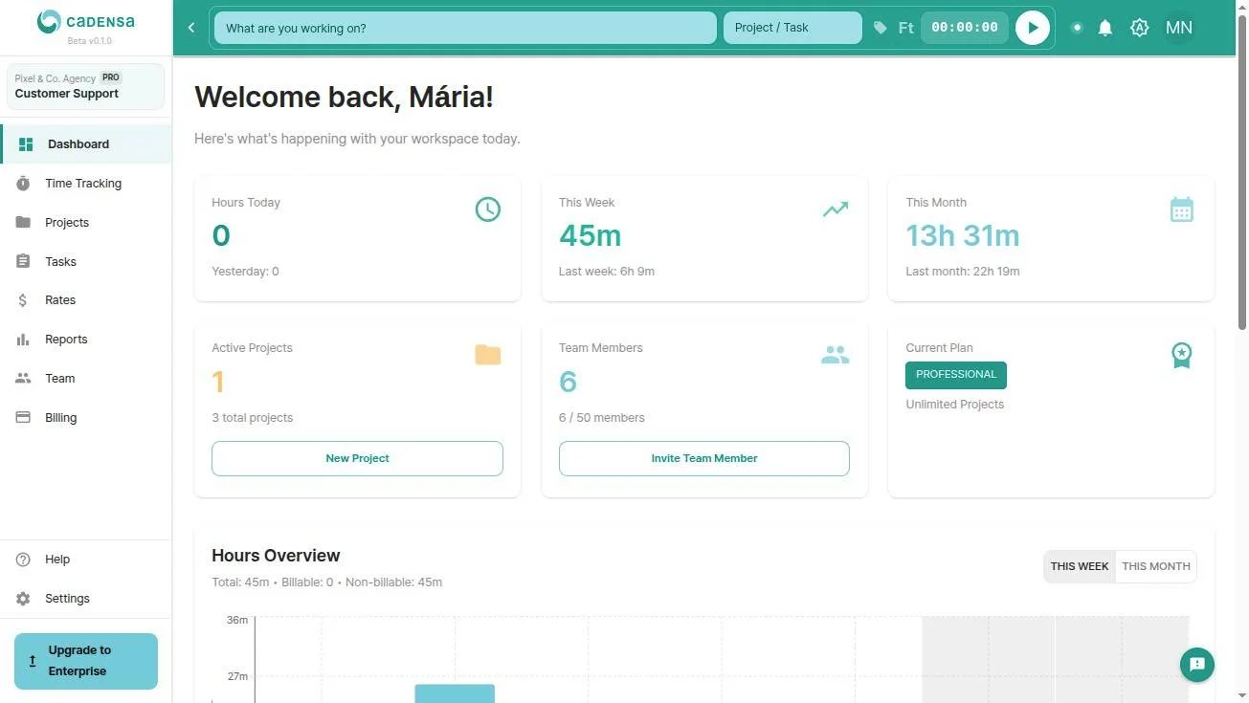Click the status dot indicator in header

[x=1077, y=28]
